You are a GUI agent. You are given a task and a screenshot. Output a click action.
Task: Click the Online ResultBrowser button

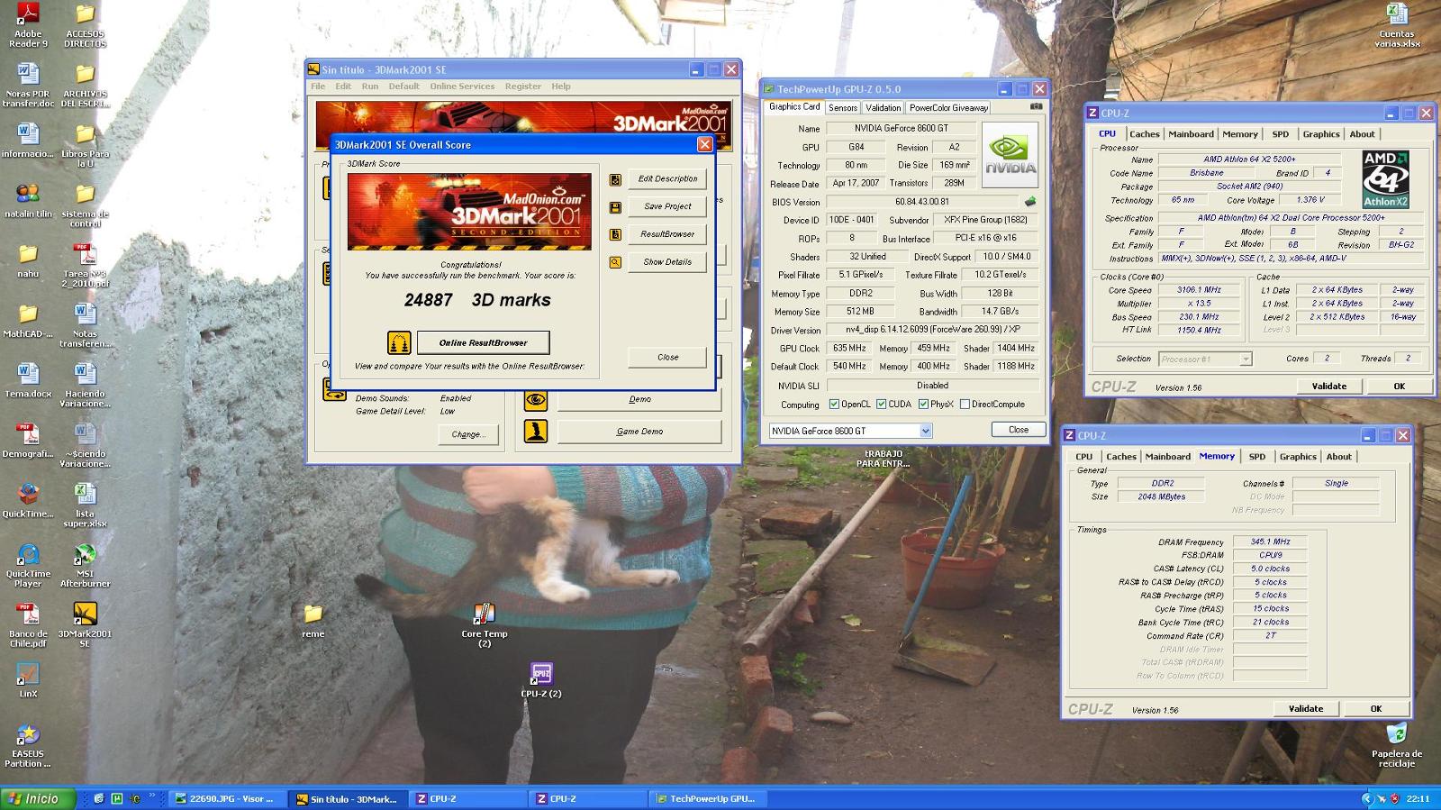tap(484, 342)
